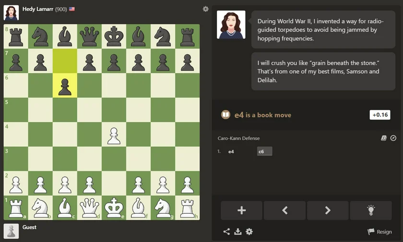Click the new game plus button
The width and height of the screenshot is (403, 242).
click(241, 210)
